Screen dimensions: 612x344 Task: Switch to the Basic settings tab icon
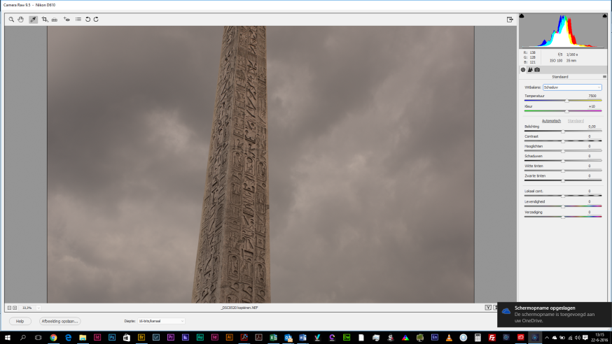coord(523,69)
